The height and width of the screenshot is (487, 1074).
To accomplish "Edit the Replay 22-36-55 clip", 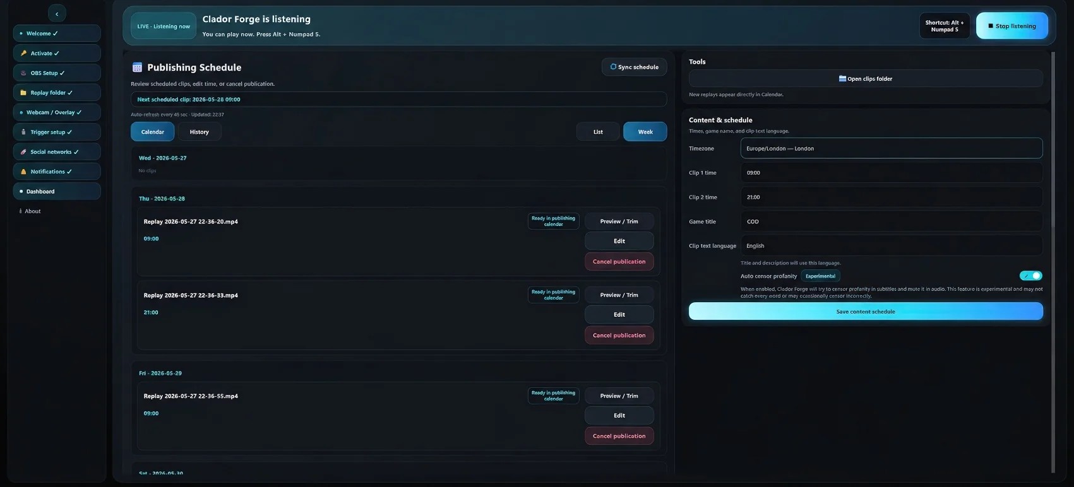I will (619, 416).
